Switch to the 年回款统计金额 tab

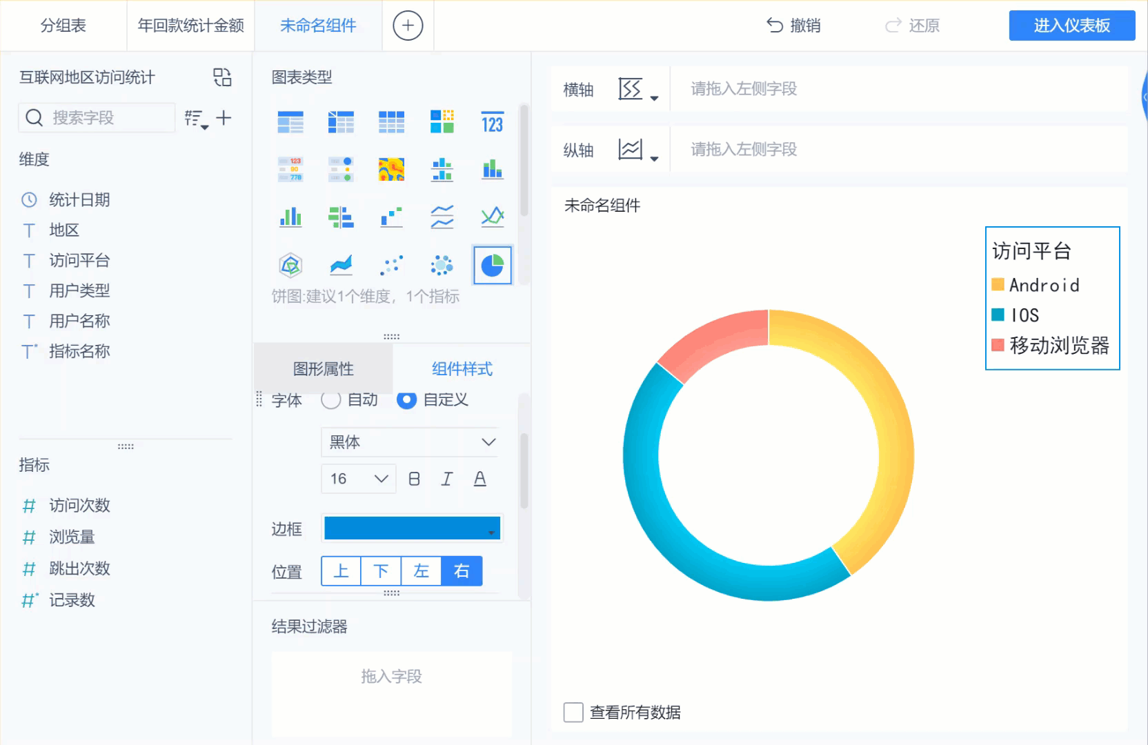click(191, 26)
